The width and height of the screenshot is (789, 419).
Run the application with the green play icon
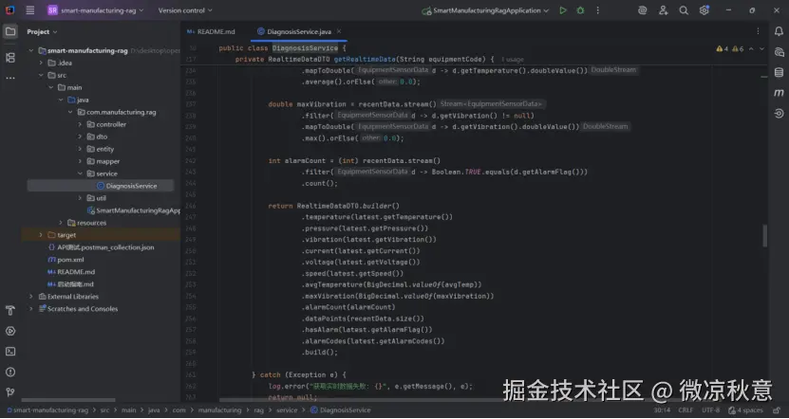563,10
